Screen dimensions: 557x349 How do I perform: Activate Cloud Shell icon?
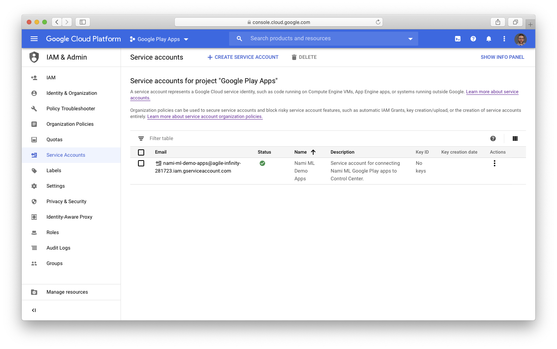(x=458, y=39)
